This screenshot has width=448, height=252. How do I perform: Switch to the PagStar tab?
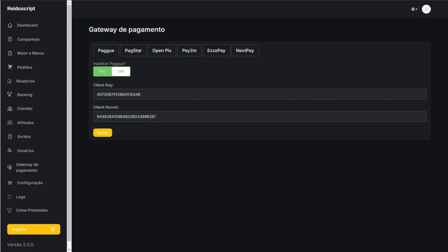(133, 51)
